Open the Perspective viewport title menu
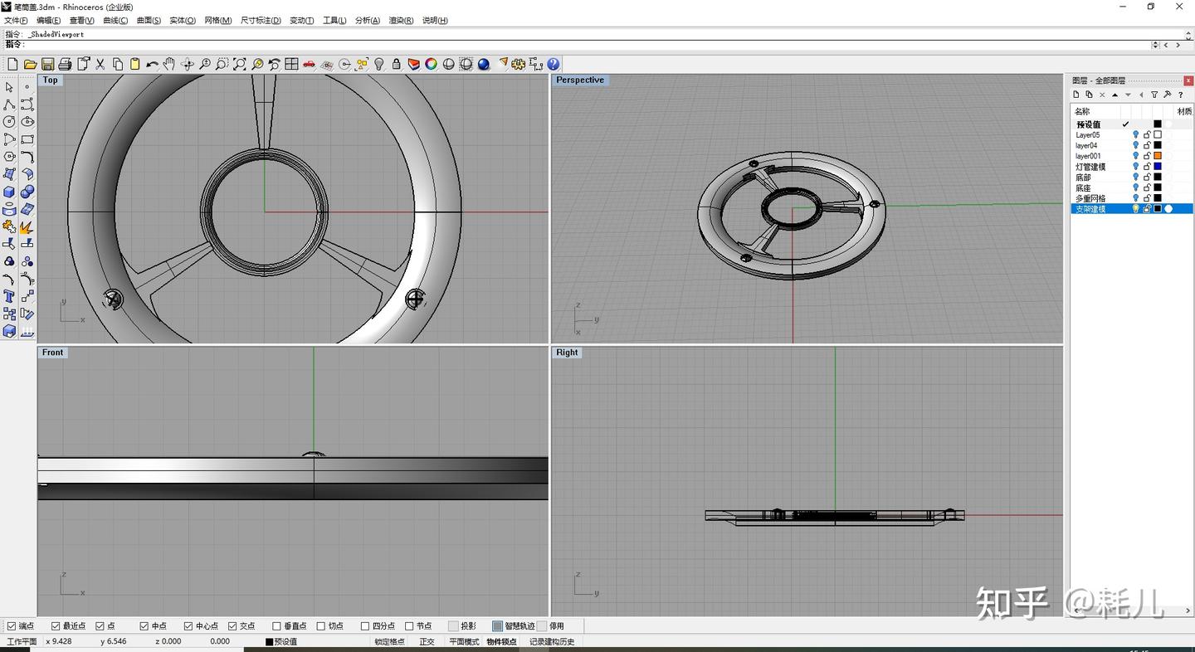The image size is (1195, 652). [x=580, y=80]
